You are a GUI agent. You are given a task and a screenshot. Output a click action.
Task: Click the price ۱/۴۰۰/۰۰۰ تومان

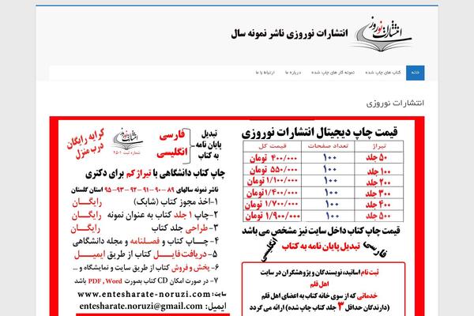[x=272, y=193]
